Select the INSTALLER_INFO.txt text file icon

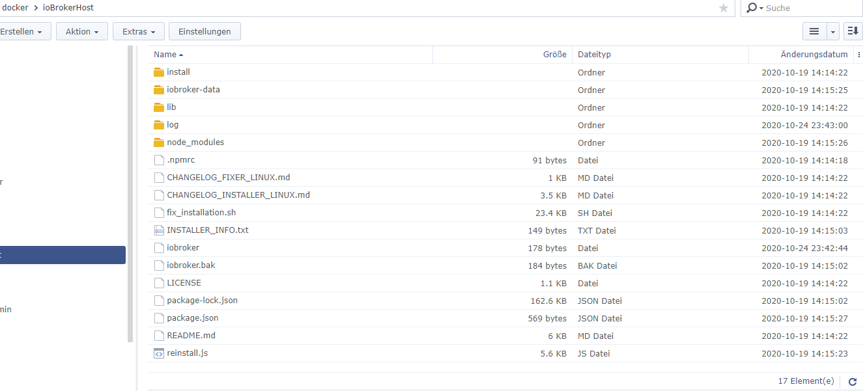click(159, 230)
